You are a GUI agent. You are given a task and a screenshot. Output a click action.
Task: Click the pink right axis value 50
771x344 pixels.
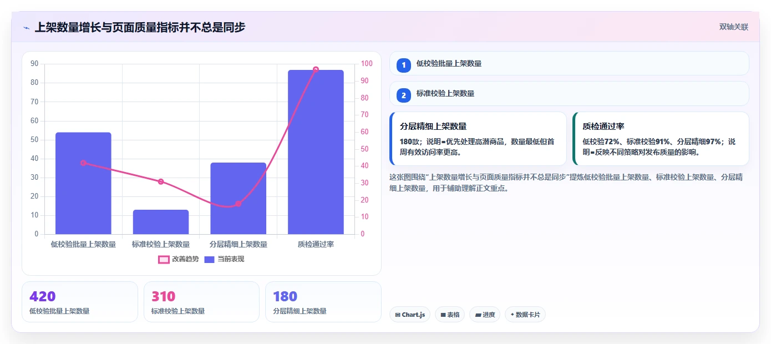point(364,149)
